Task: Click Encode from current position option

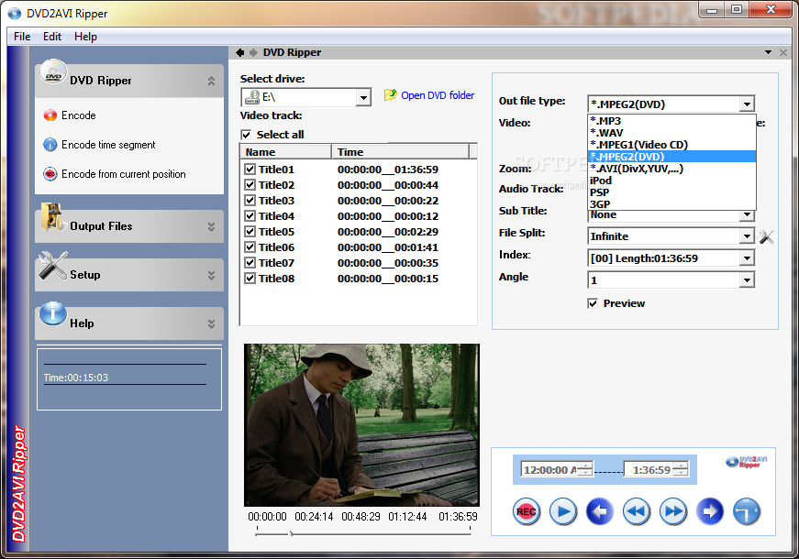Action: point(124,174)
